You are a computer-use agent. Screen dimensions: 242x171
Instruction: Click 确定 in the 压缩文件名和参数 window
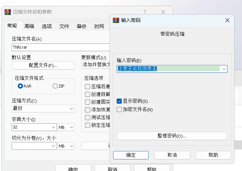(x=73, y=168)
